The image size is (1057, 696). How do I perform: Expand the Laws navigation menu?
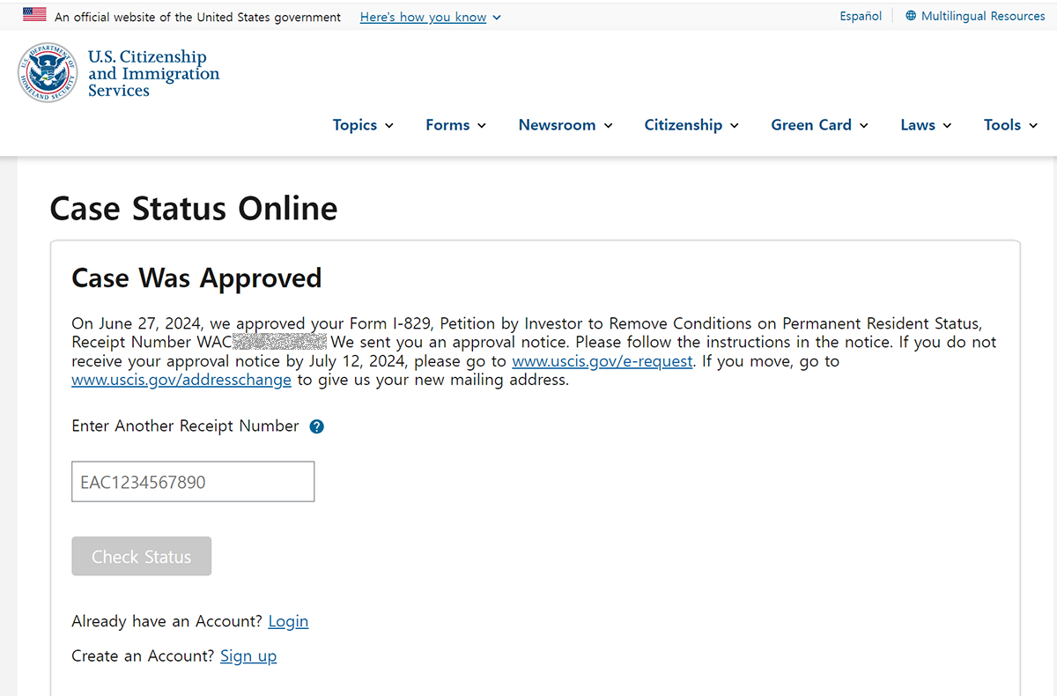[x=926, y=125]
